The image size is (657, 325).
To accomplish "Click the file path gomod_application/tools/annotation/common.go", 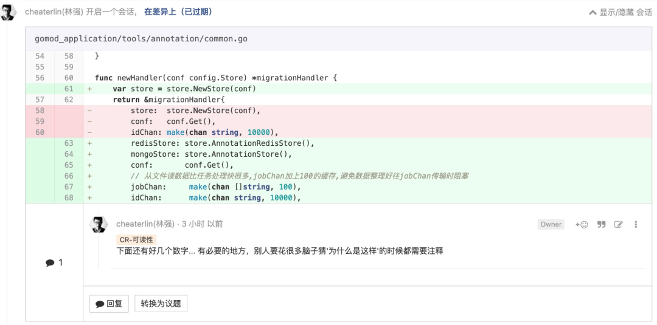I will point(141,39).
